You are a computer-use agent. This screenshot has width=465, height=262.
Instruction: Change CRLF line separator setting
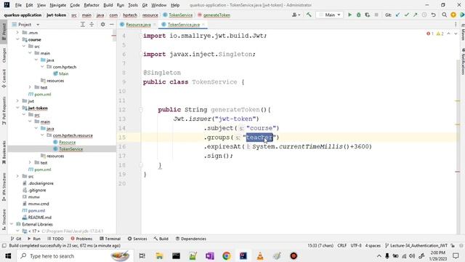click(342, 246)
